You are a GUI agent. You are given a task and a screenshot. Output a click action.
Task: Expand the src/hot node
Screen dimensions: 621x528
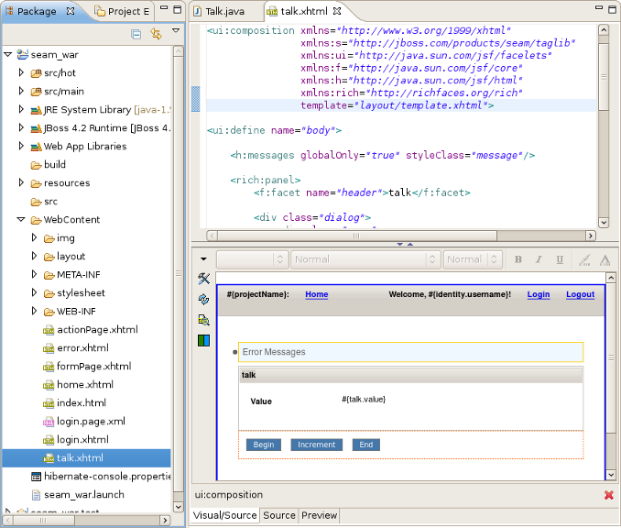coord(21,72)
